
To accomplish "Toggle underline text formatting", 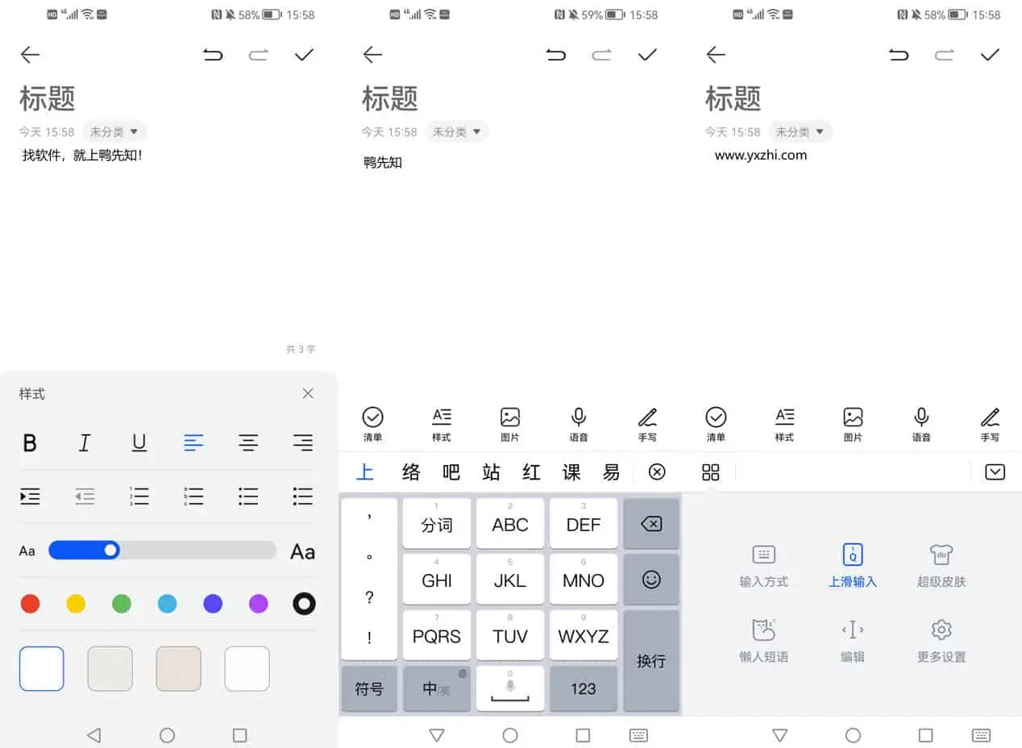I will click(139, 443).
